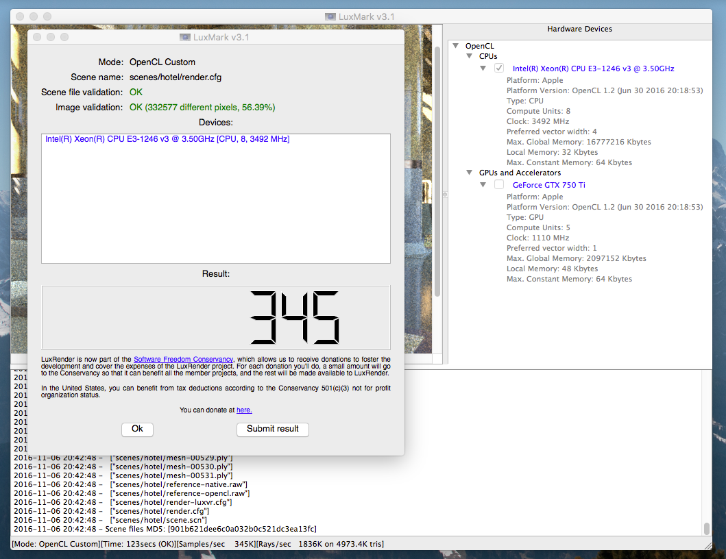Click 'Local Memory: 48 Kbytes' row
Viewport: 726px width, 559px height.
(x=552, y=269)
